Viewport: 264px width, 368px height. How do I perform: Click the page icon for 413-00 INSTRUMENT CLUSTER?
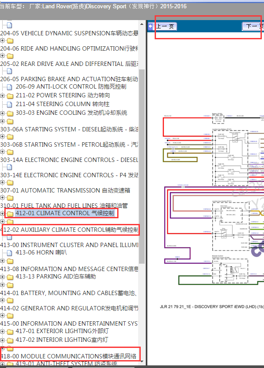[x=10, y=237]
